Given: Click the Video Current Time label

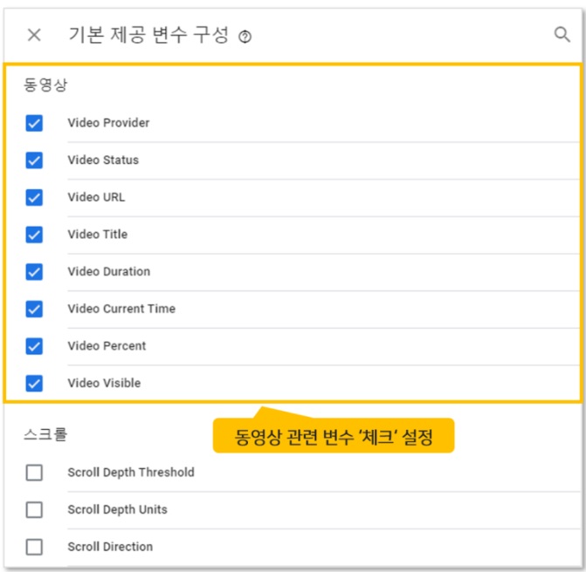Looking at the screenshot, I should tap(121, 309).
